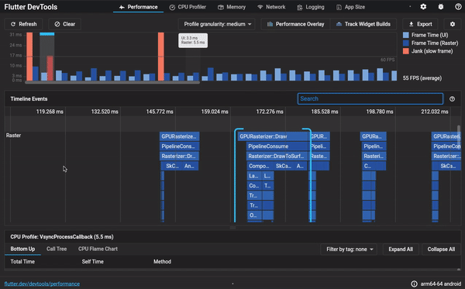Click the Frame Time (UI) legend swatch
The height and width of the screenshot is (289, 465).
click(405, 35)
